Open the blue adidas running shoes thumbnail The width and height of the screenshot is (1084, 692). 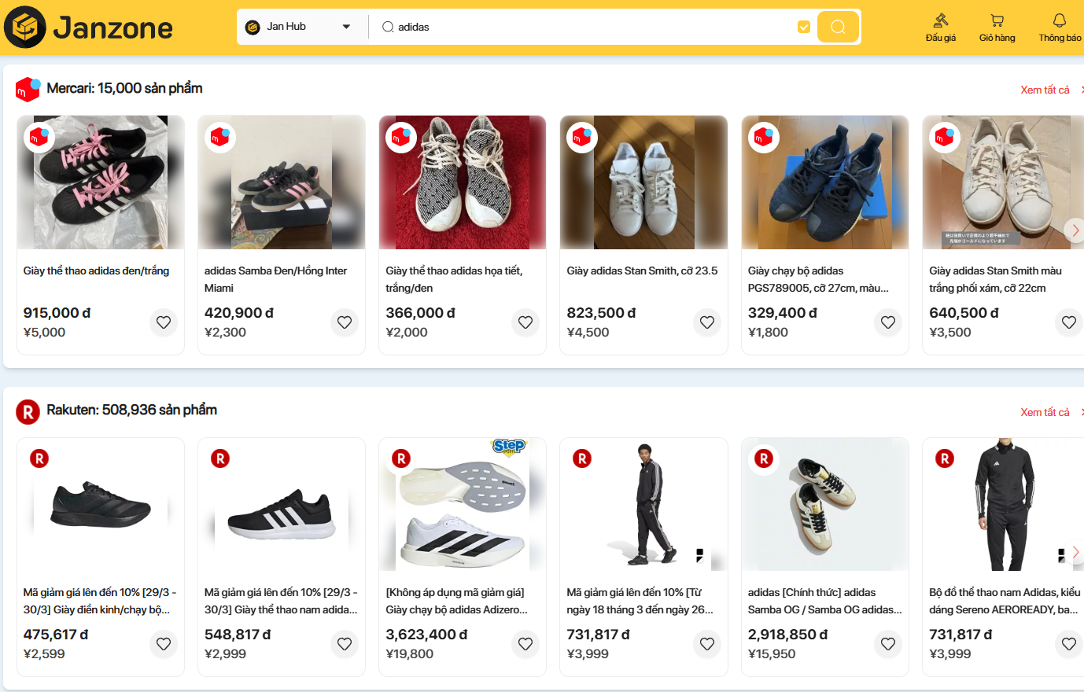tap(824, 182)
